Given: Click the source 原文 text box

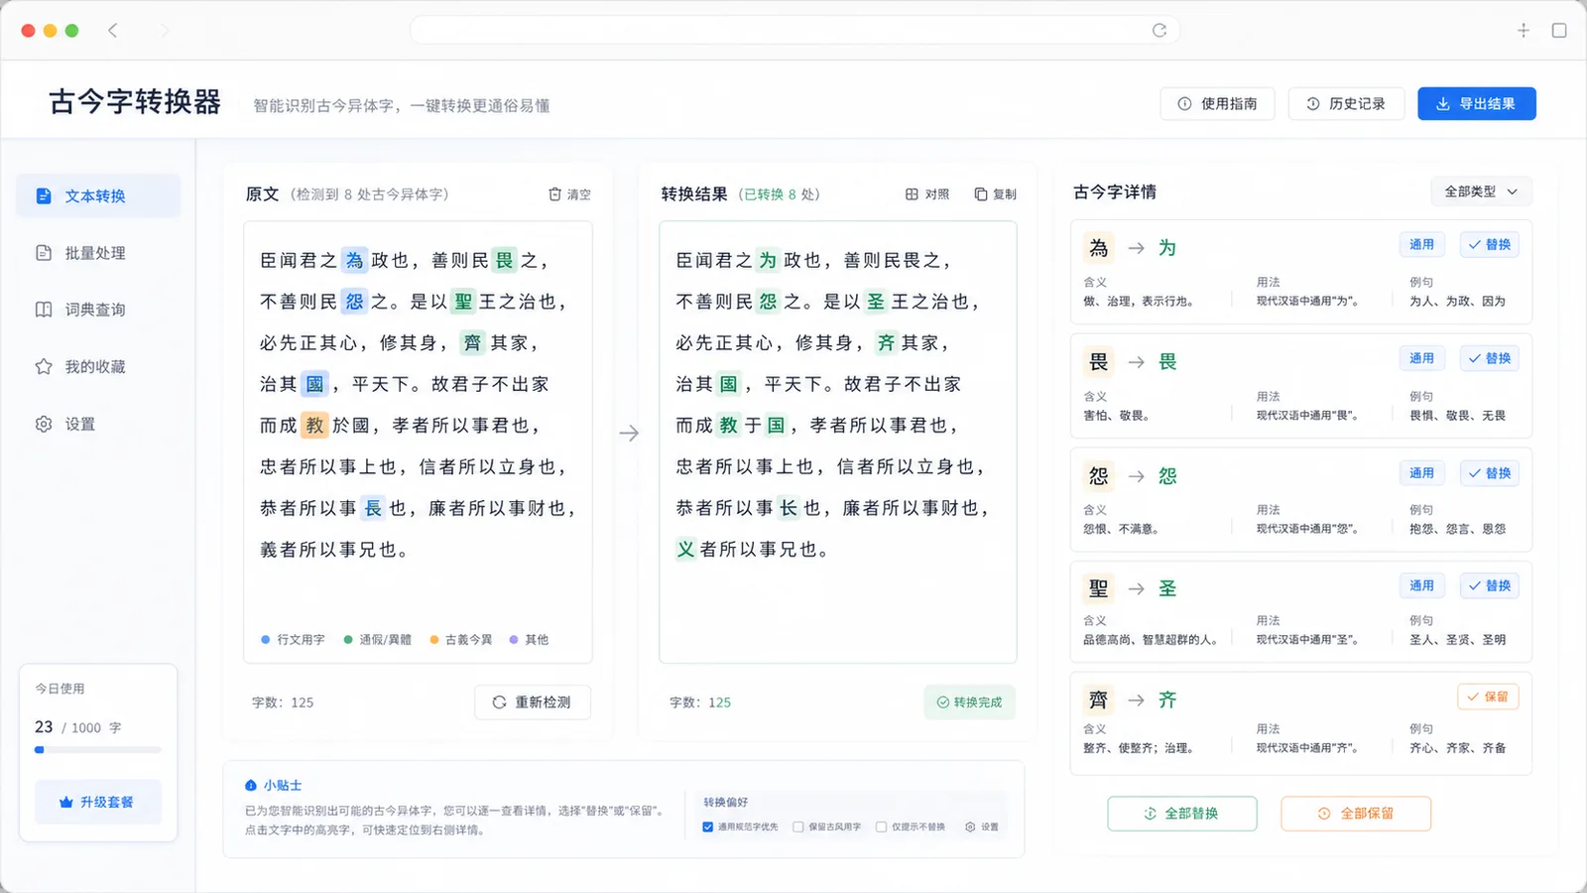Looking at the screenshot, I should pos(418,442).
